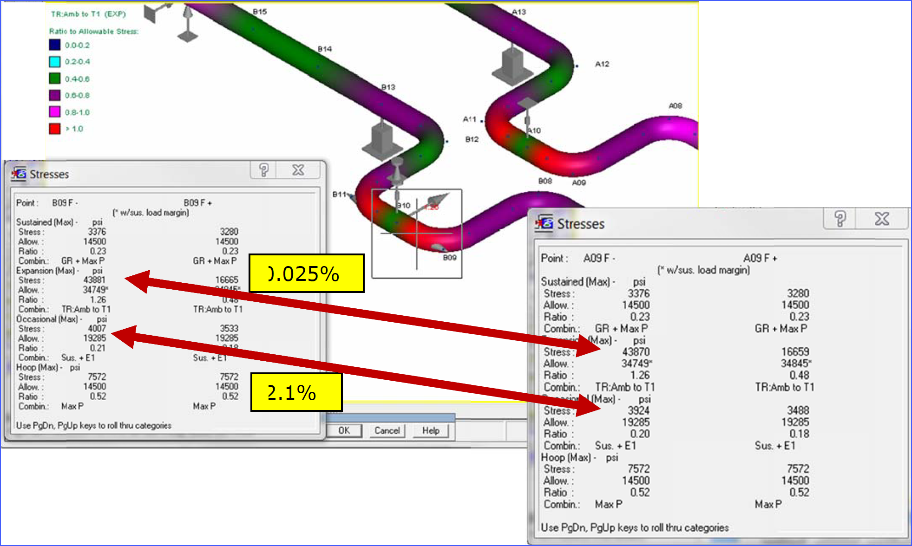Close the A09 Stresses dialog
The height and width of the screenshot is (546, 912).
[x=881, y=218]
